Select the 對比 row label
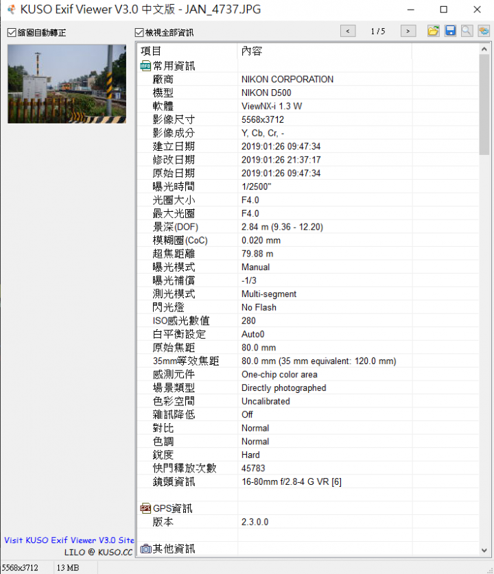The width and height of the screenshot is (494, 574). (x=163, y=428)
